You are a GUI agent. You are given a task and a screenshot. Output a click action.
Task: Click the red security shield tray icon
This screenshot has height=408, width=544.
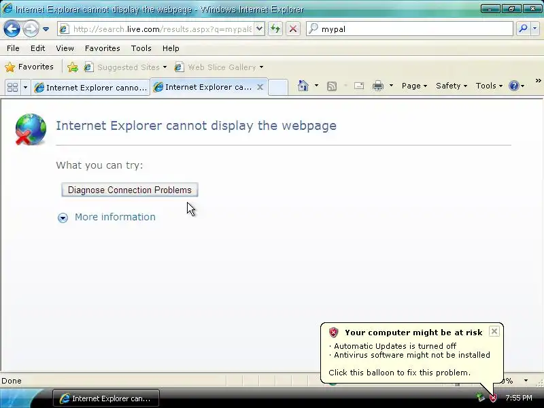coord(493,398)
